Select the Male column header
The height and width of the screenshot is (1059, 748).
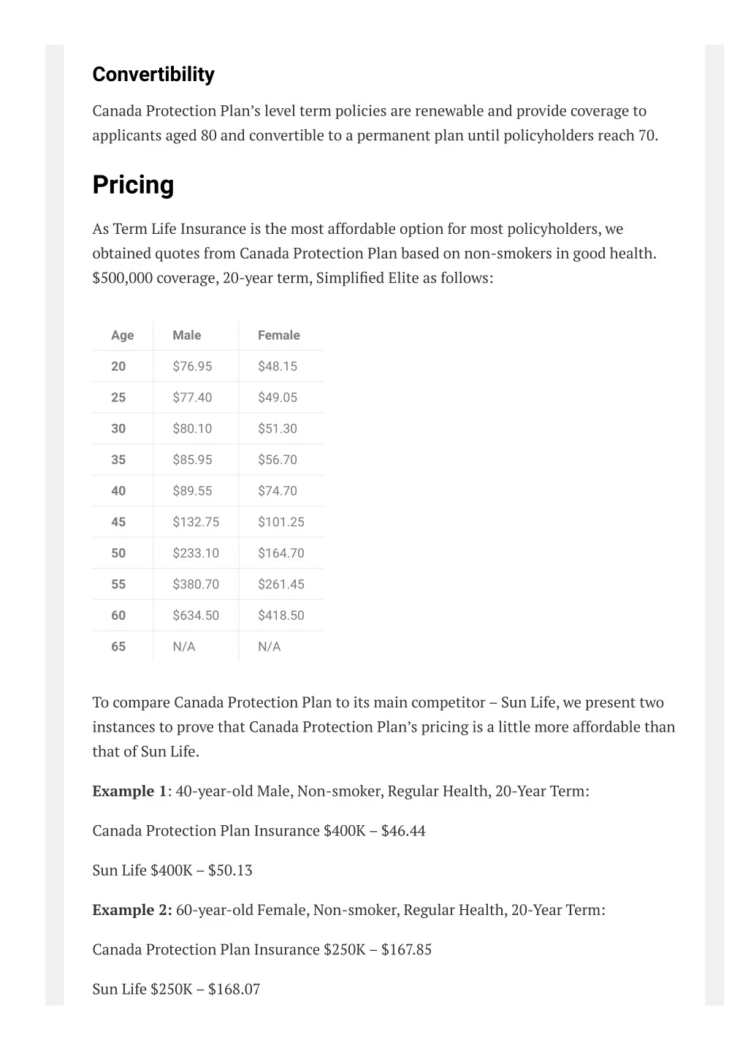click(x=187, y=335)
